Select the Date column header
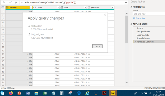The image size is (165, 96). tap(73, 7)
